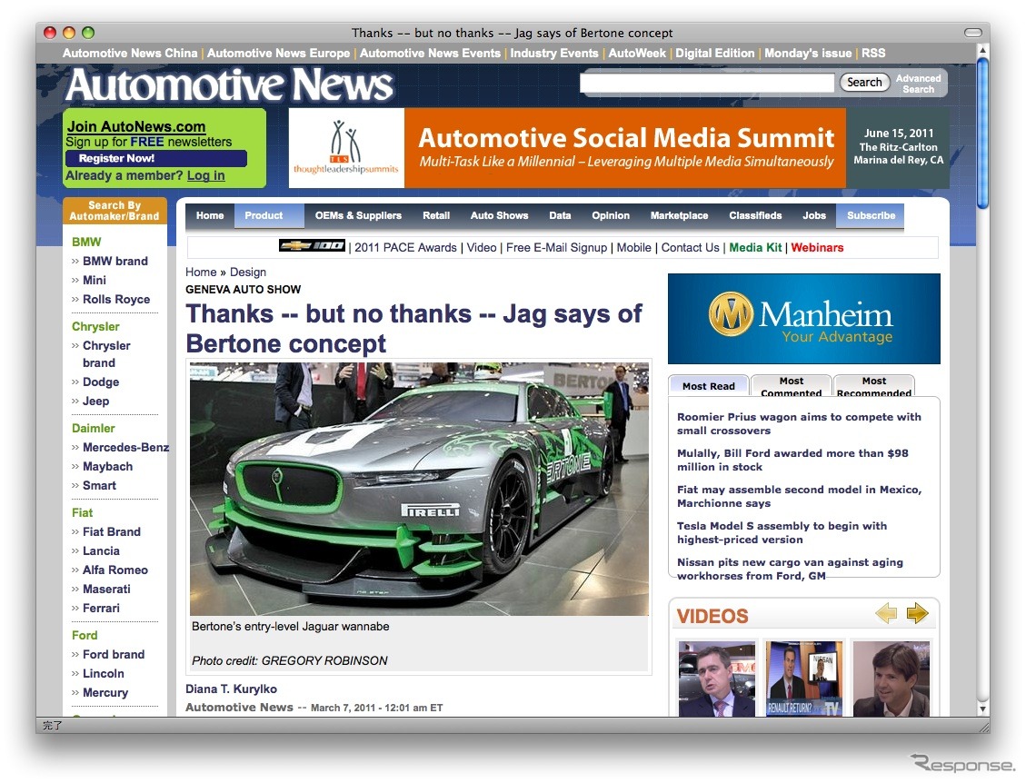Viewport: 1026px width, 783px height.
Task: Open the Mobile link
Action: coord(633,247)
